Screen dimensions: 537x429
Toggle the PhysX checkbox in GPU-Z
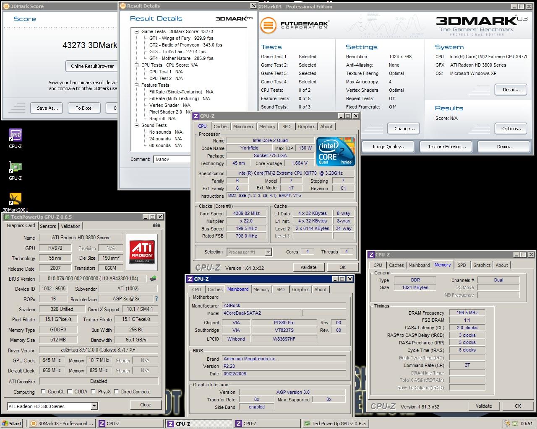94,392
